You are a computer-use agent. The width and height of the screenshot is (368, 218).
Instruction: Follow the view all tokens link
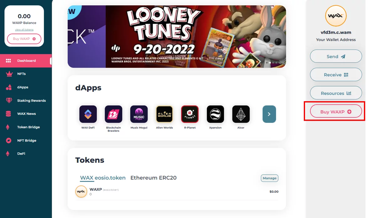point(24,29)
